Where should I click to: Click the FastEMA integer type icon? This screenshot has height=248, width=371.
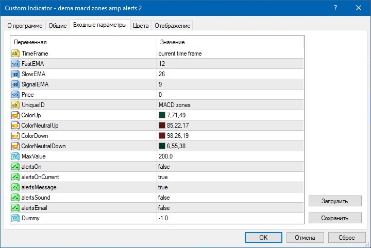tap(15, 64)
